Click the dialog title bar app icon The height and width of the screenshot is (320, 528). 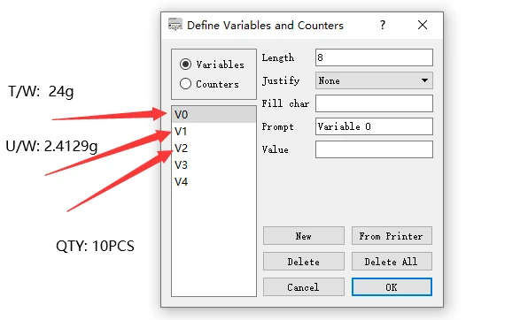pos(175,25)
